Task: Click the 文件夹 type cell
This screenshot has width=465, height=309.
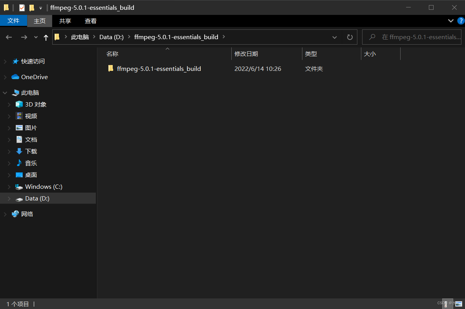Action: pyautogui.click(x=314, y=69)
